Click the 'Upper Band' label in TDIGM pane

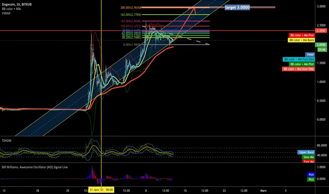pos(306,152)
